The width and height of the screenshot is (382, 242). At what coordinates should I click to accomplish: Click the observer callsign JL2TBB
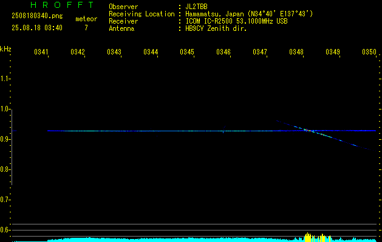(196, 7)
